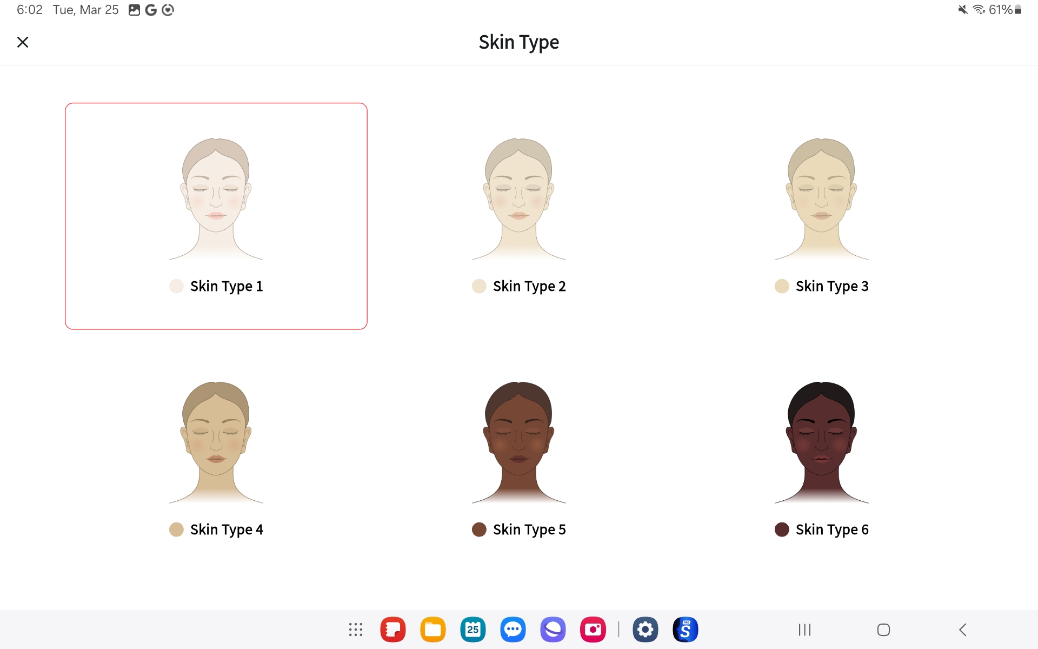1038x649 pixels.
Task: Open the Calendar app showing 25
Action: [x=473, y=630]
